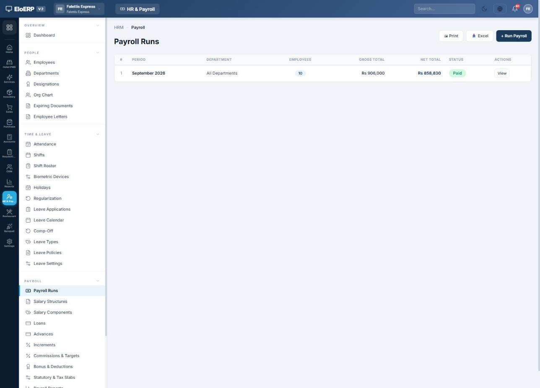The width and height of the screenshot is (540, 388).
Task: Open the Reports chart icon
Action: pos(9,183)
